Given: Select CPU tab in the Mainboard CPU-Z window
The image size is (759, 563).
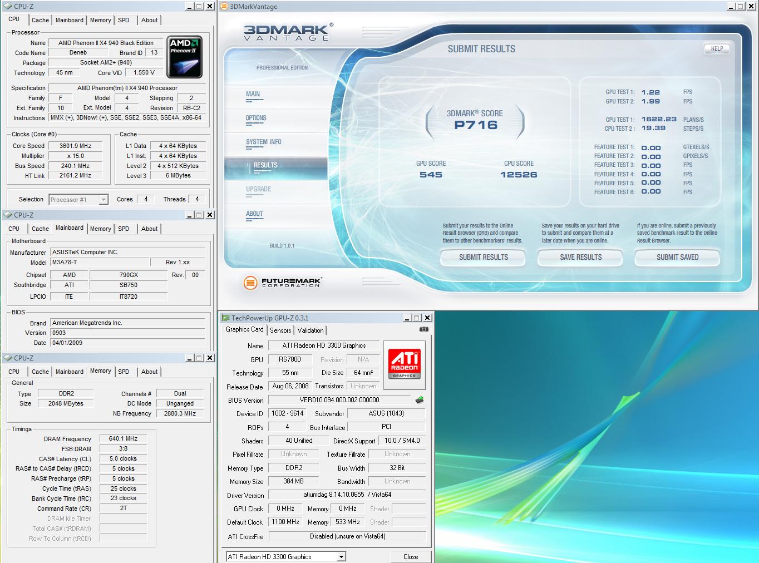Looking at the screenshot, I should pyautogui.click(x=14, y=229).
